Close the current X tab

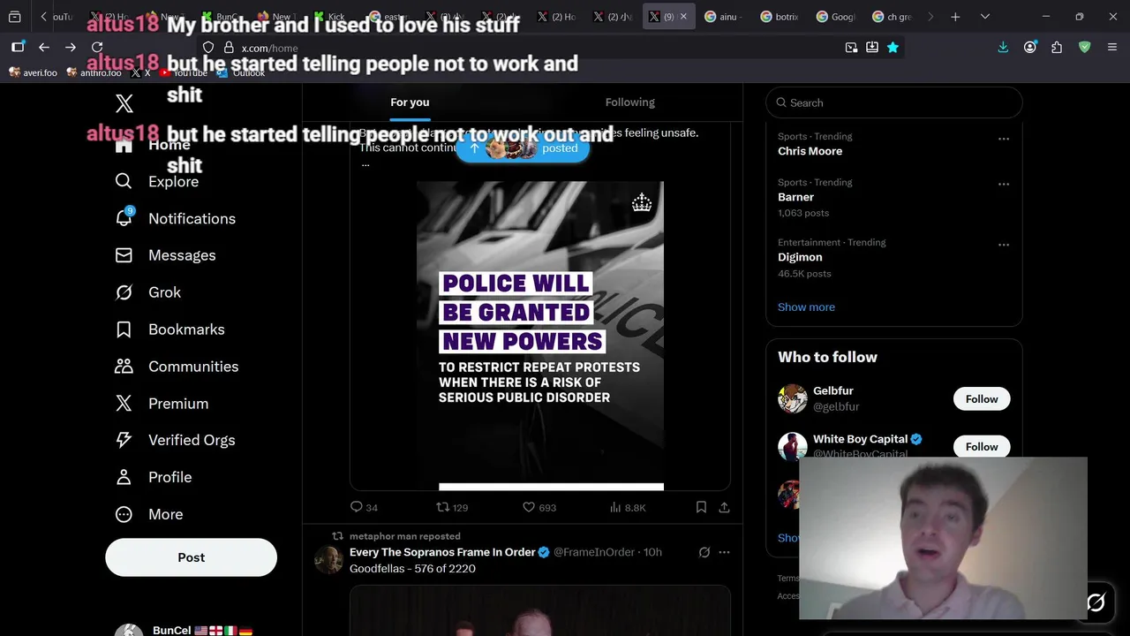683,17
